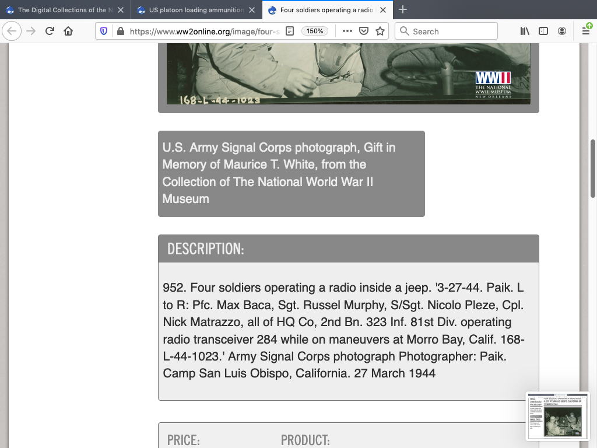
Task: Toggle reader view for this page
Action: point(289,31)
